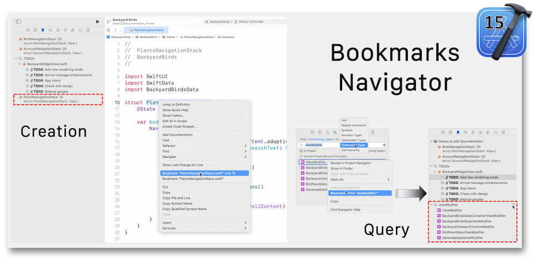This screenshot has height=259, width=538.
Task: Choose the iPhone 14 Pro Max run destination
Action: 249,21
